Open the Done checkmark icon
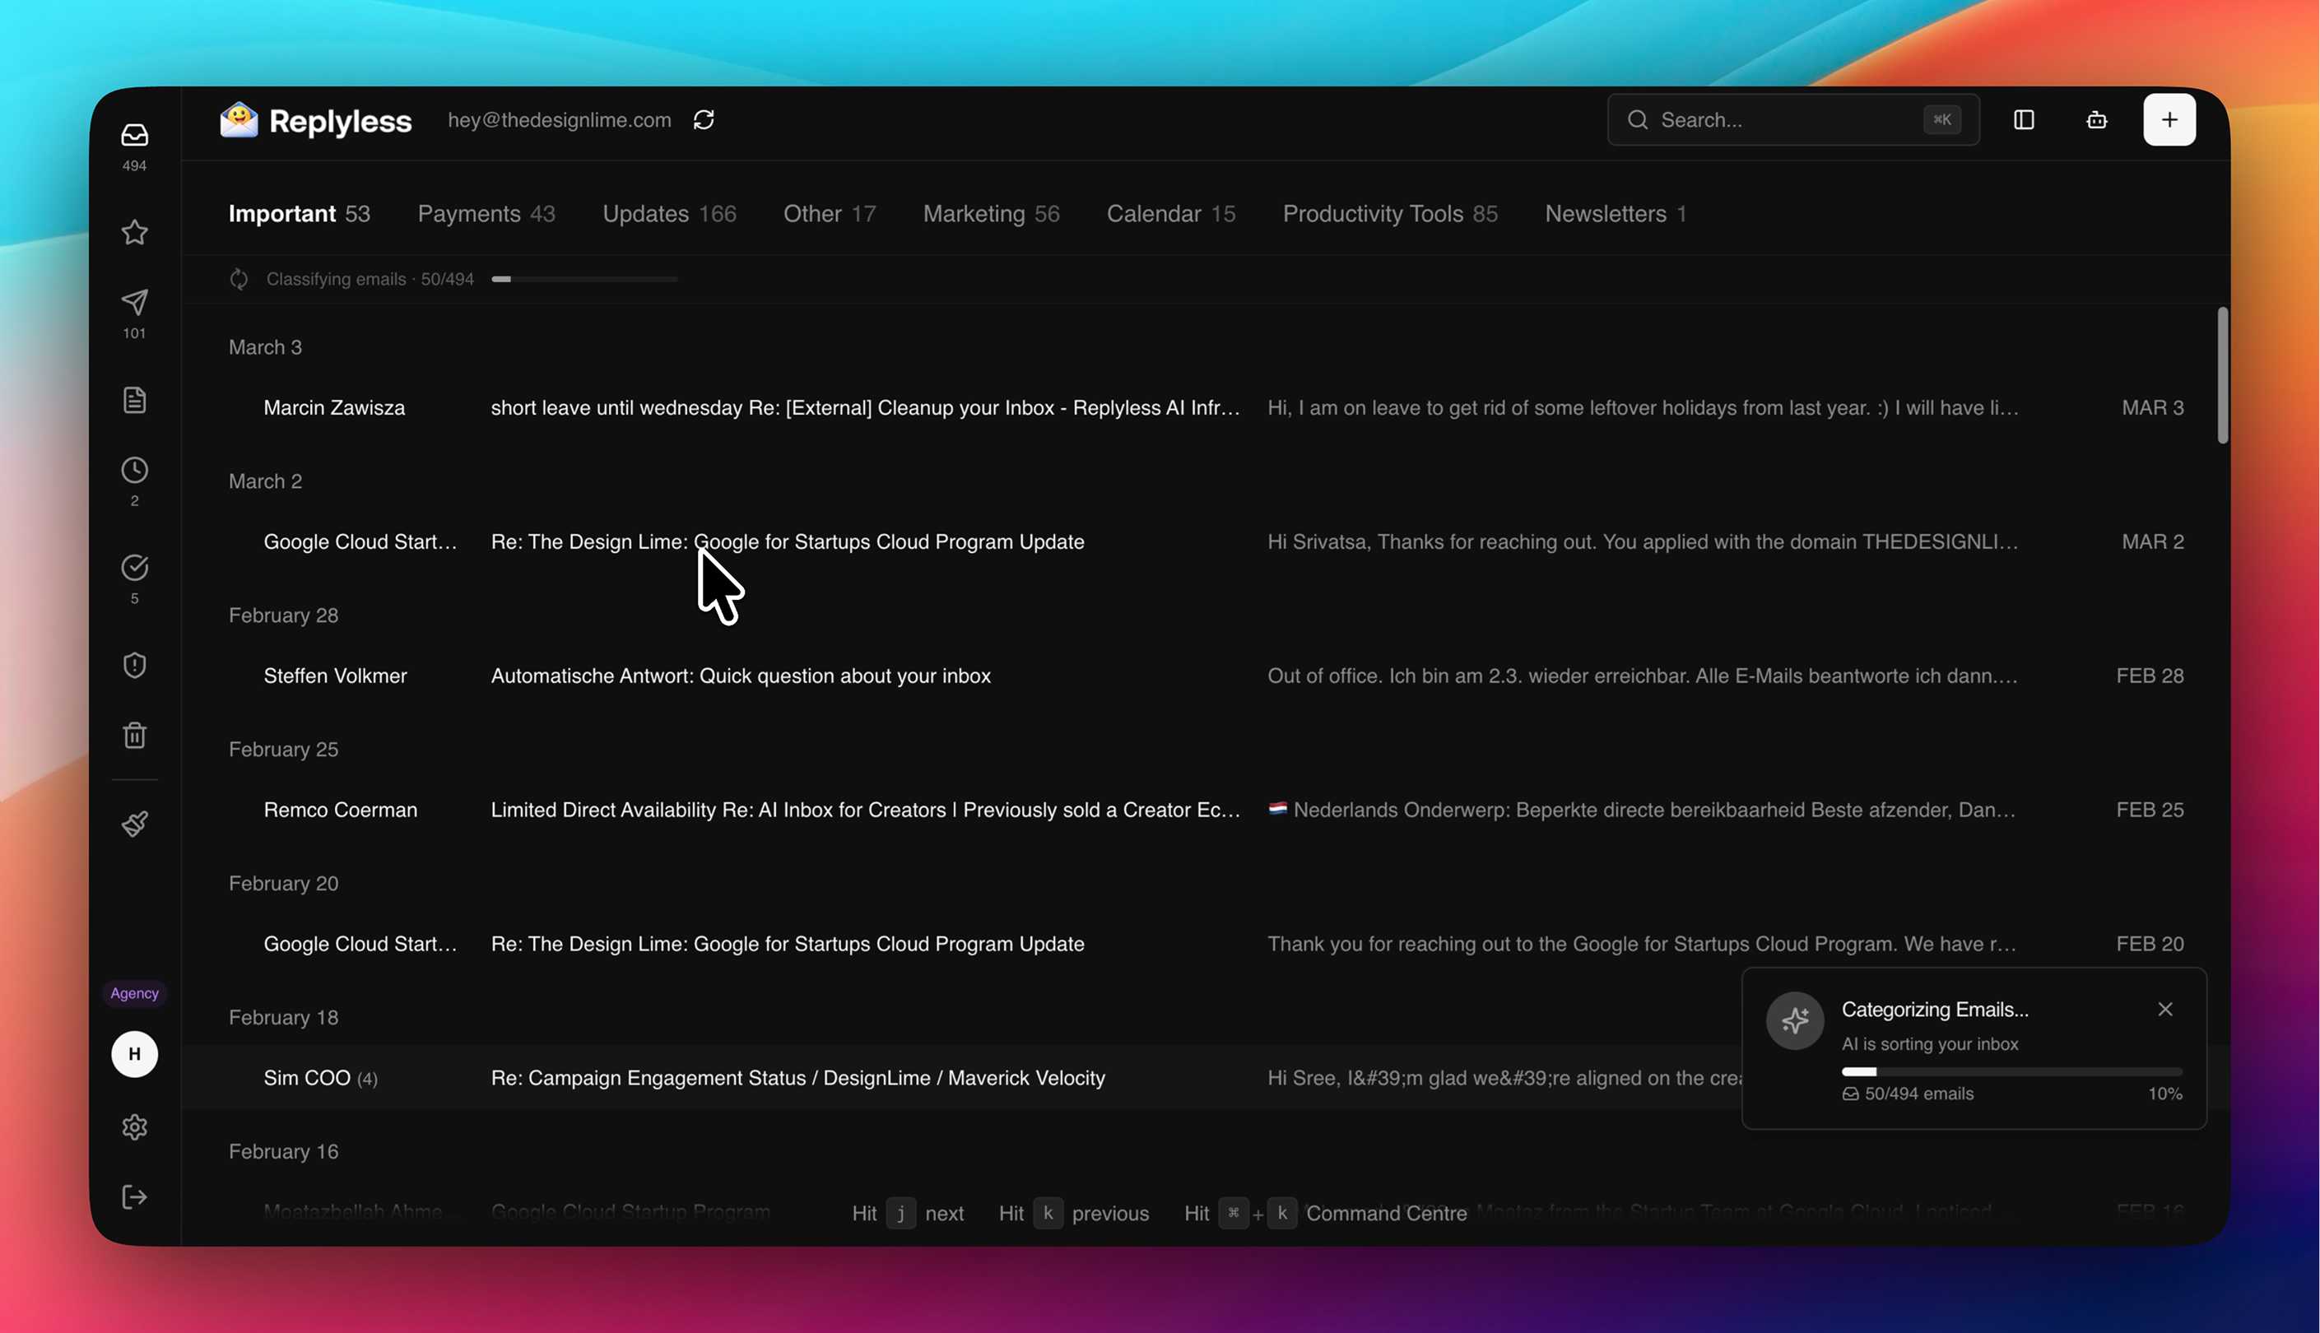2320x1333 pixels. coord(135,568)
